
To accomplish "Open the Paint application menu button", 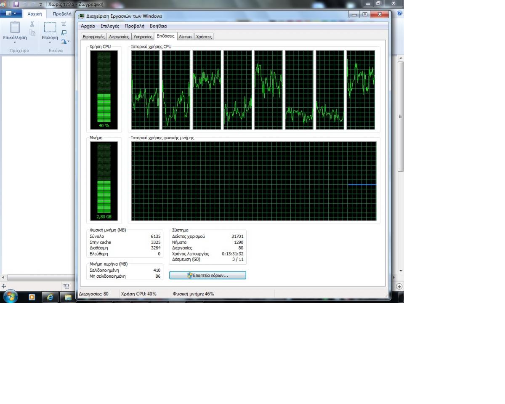I will (x=11, y=13).
